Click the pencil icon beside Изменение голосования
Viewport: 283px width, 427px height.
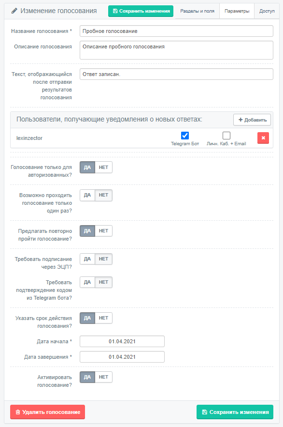point(14,11)
